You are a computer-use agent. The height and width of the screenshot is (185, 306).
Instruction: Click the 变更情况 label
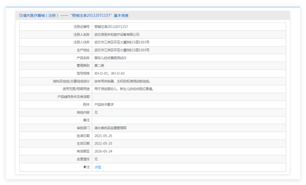point(83,159)
